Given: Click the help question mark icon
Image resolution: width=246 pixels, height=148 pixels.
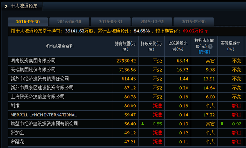Looking at the screenshot, I should coord(210,46).
